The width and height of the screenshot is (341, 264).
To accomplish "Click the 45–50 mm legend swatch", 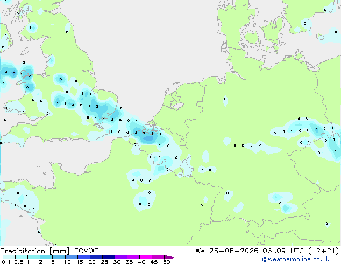I will pos(158,257).
